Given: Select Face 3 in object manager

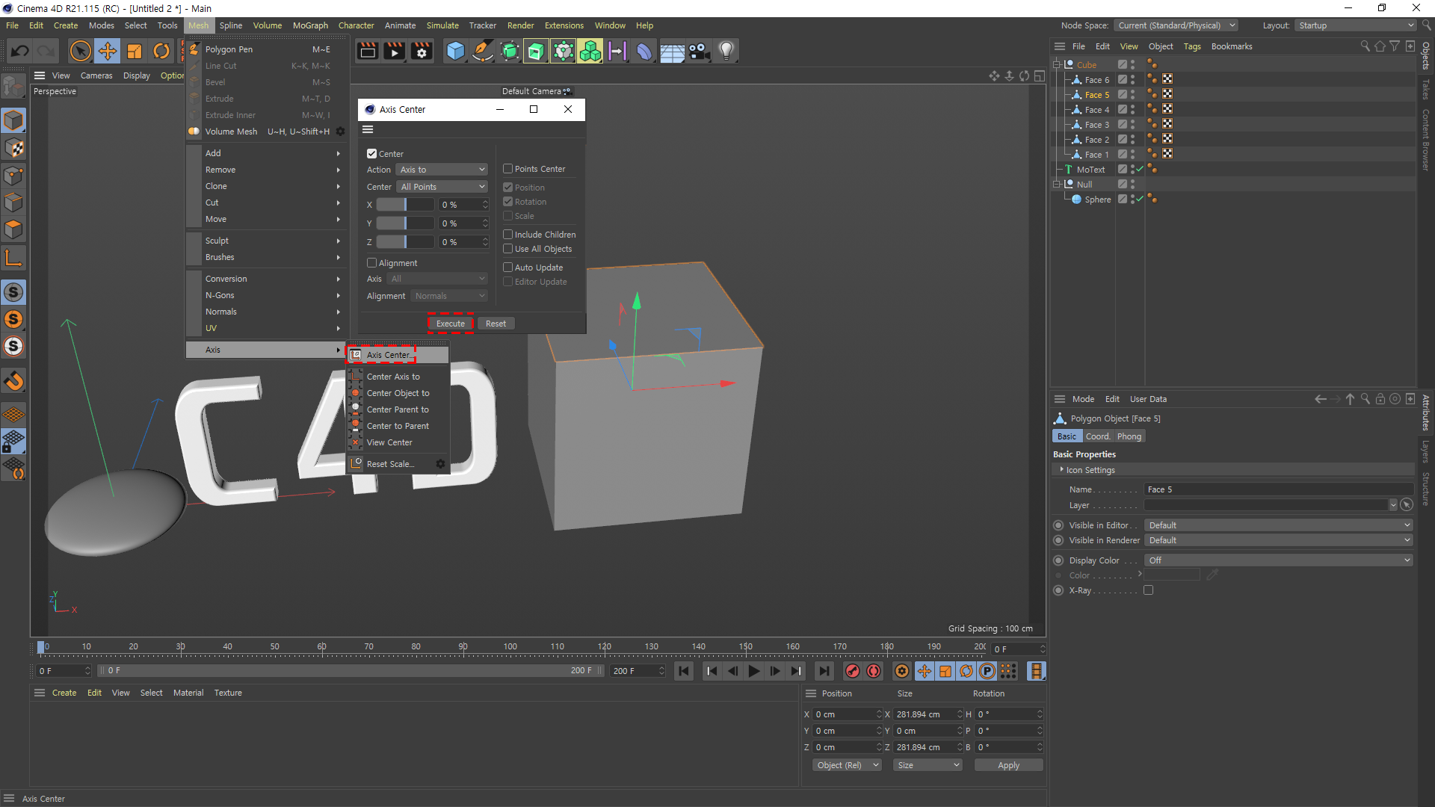Looking at the screenshot, I should coord(1096,125).
